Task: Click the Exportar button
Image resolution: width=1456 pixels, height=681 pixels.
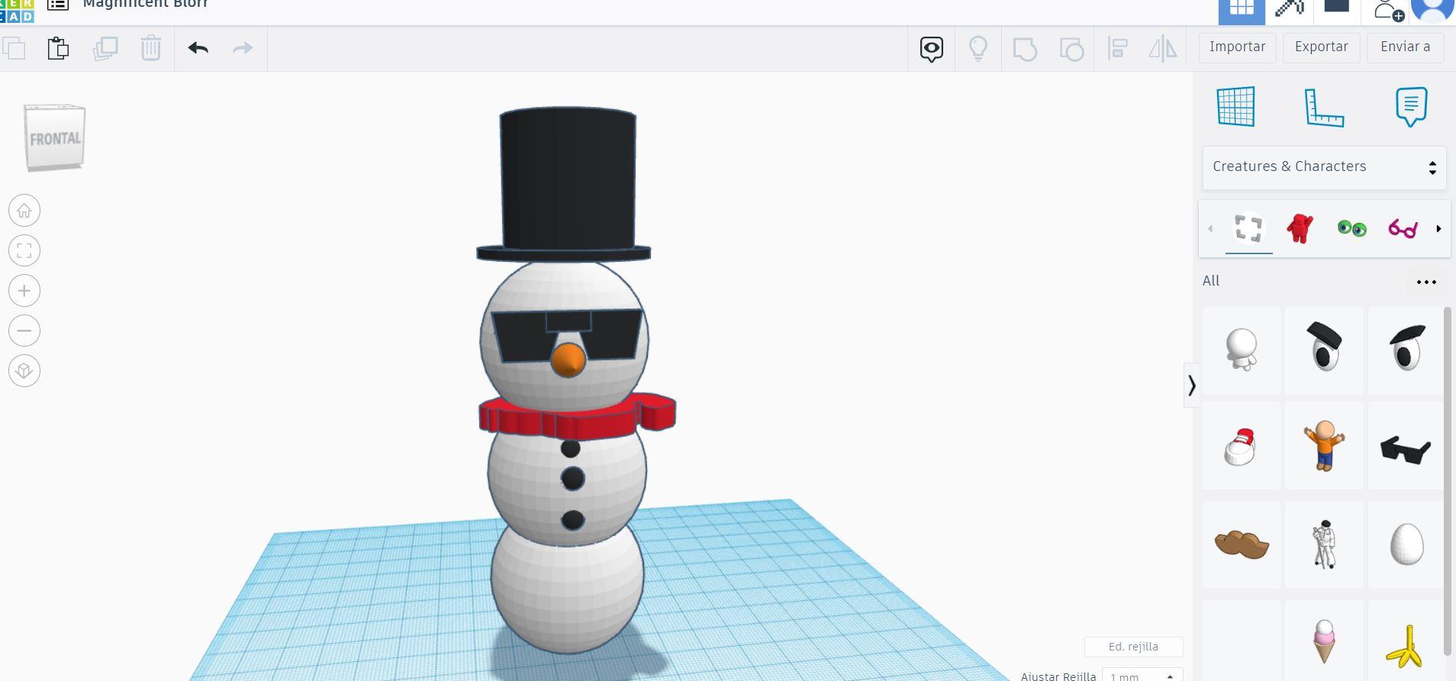Action: click(x=1322, y=47)
